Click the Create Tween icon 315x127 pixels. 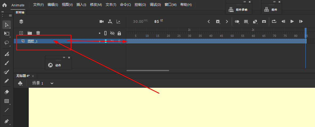coord(255,21)
